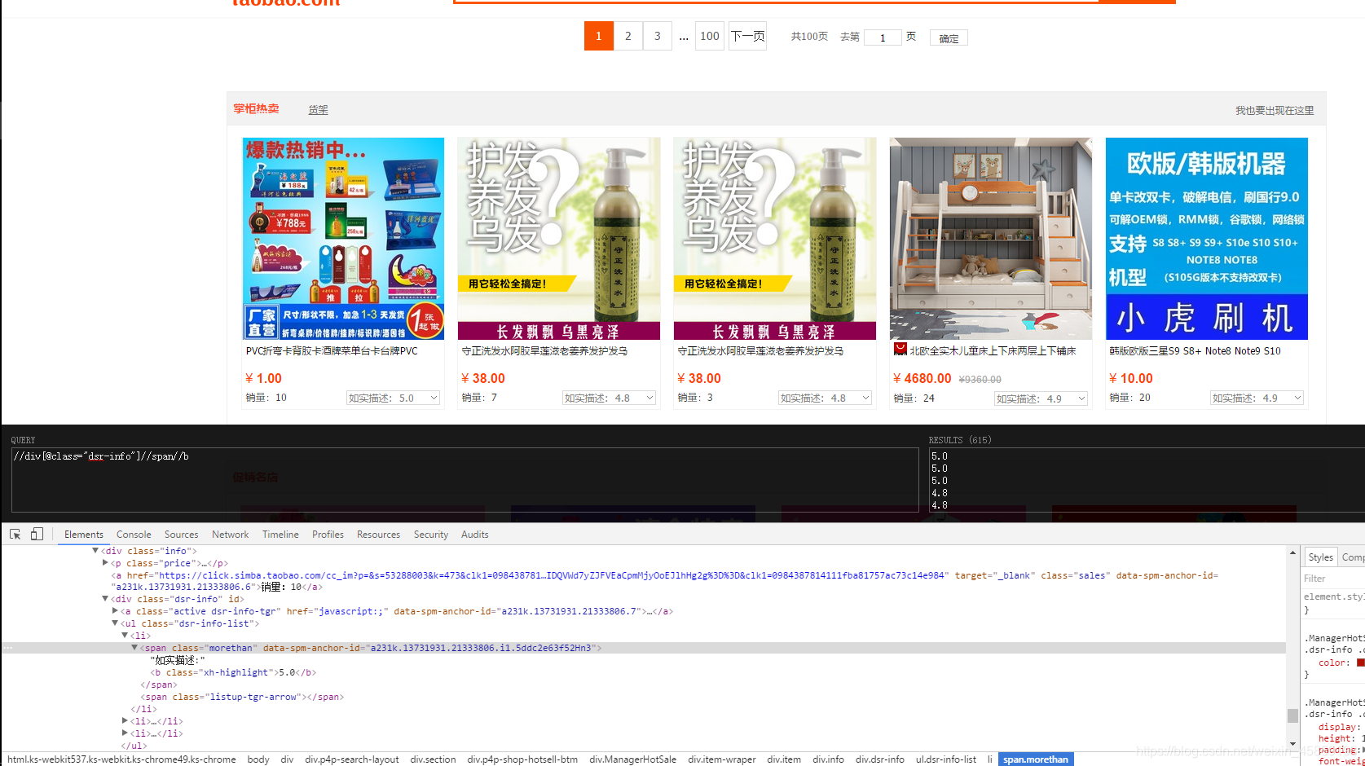Open 韩版欧版三星S9 product title link
The height and width of the screenshot is (766, 1365).
point(1195,351)
